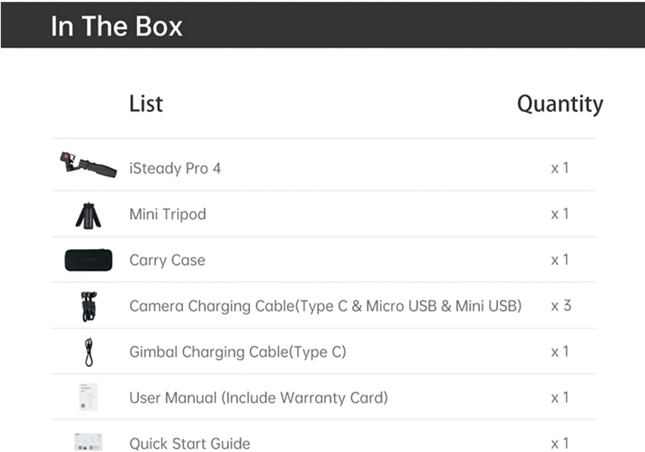The image size is (645, 452).
Task: Click the "List" column heading
Action: [x=146, y=104]
